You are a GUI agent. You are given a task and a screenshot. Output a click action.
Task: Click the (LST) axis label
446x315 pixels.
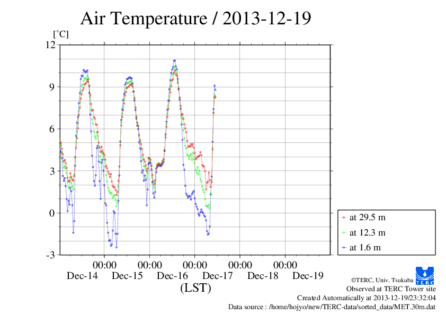coord(195,287)
